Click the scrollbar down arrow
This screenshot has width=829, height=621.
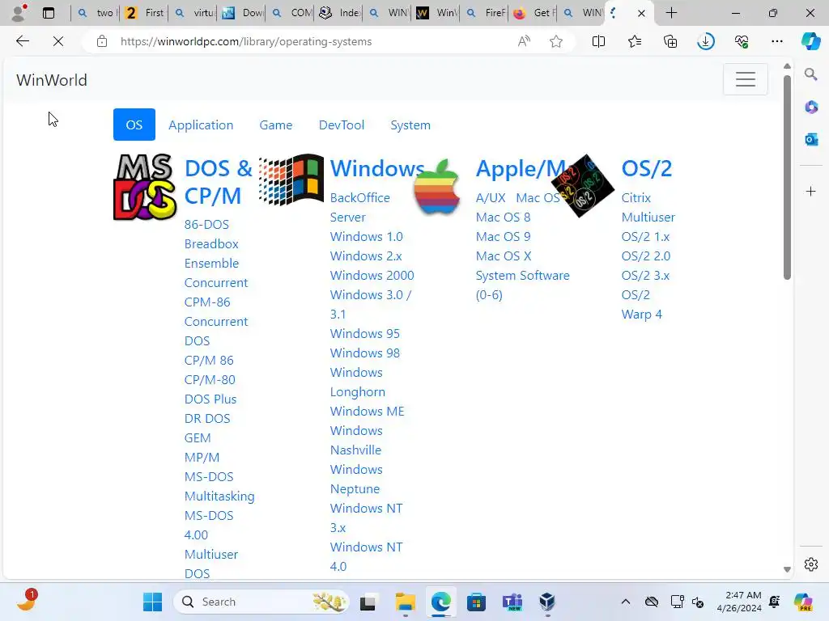click(x=787, y=569)
